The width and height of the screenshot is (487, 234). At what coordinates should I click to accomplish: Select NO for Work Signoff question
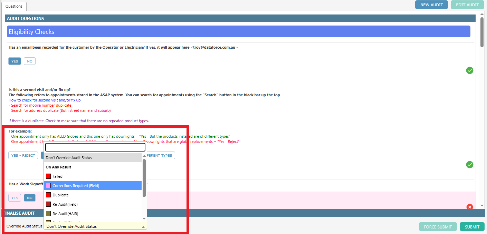(x=30, y=198)
